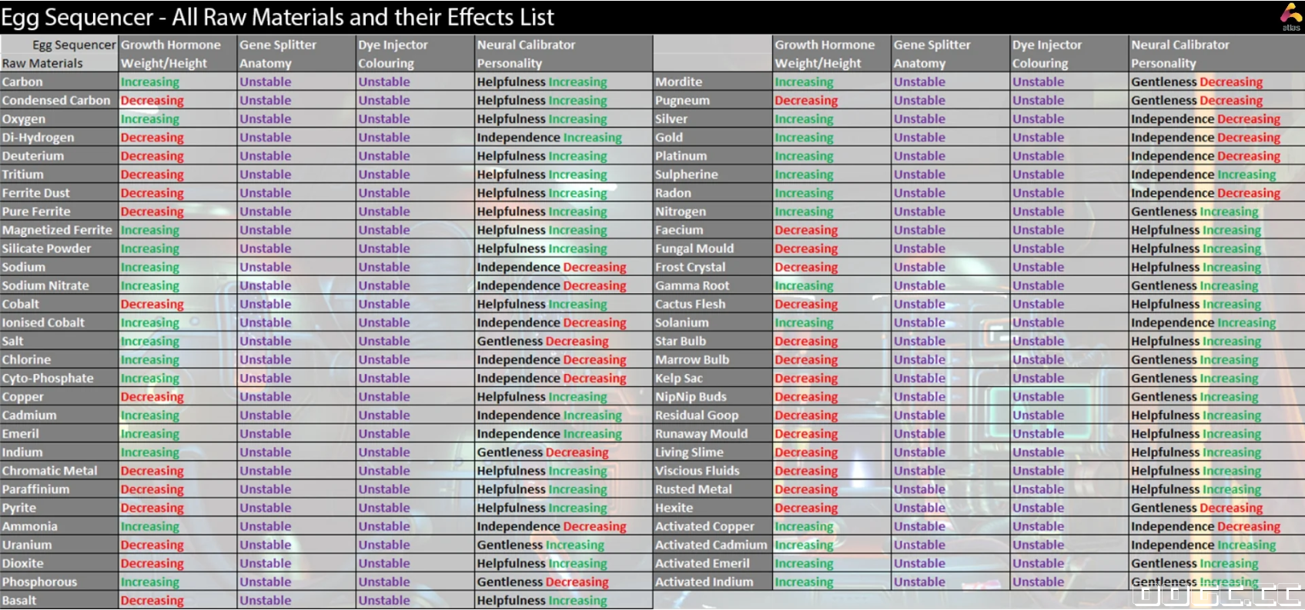This screenshot has width=1305, height=610.
Task: Select the Runaway Mould row label
Action: [x=701, y=434]
